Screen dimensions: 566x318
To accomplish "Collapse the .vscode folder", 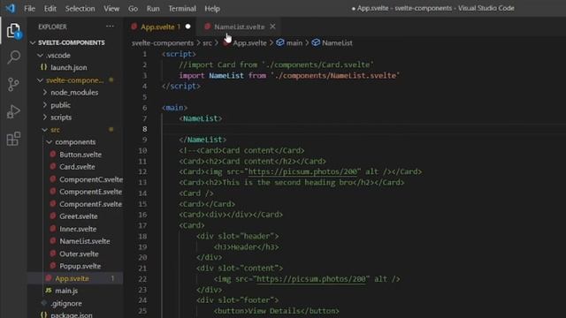I will pos(58,55).
